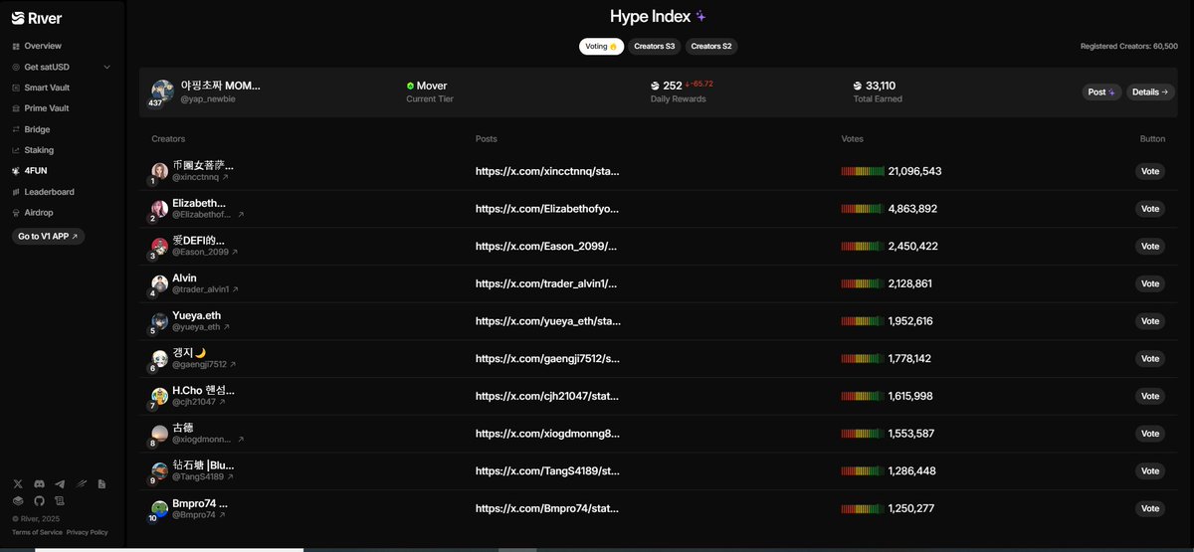Viewport: 1194px width, 552px height.
Task: Click the green Mover tier icon
Action: tap(410, 86)
